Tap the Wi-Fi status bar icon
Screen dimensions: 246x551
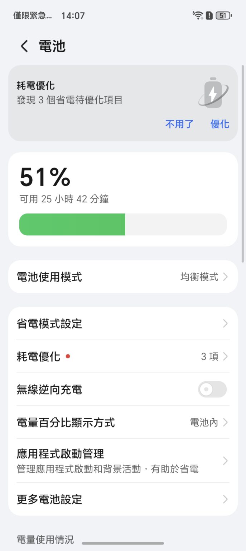click(x=198, y=15)
